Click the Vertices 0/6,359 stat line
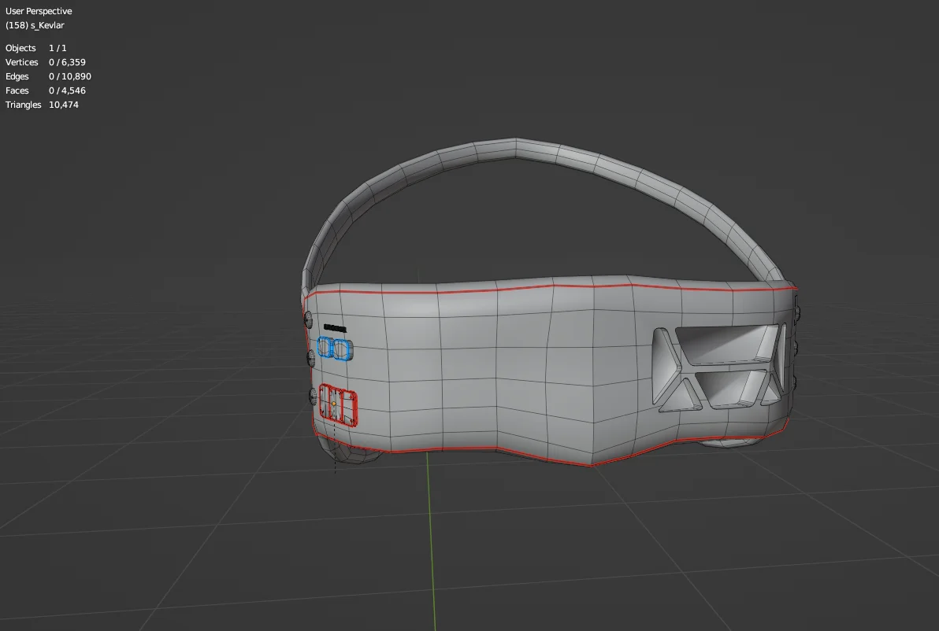Image resolution: width=939 pixels, height=631 pixels. pos(46,62)
